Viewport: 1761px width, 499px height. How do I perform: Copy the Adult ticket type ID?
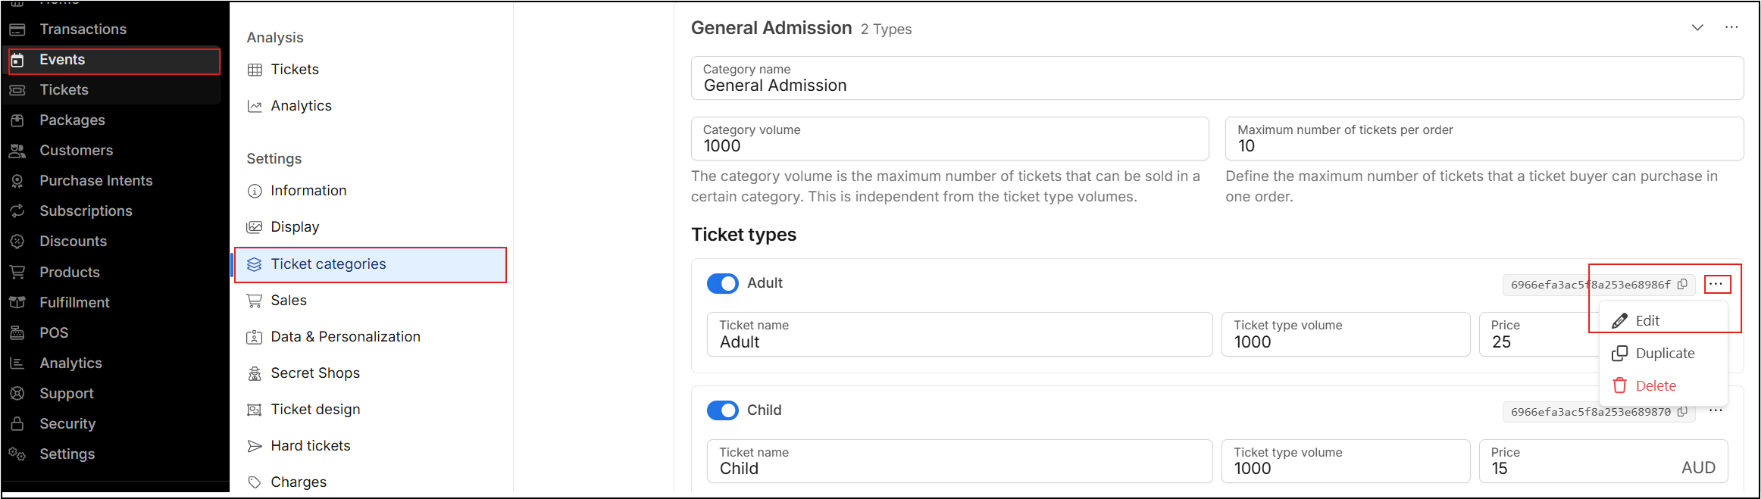tap(1682, 285)
